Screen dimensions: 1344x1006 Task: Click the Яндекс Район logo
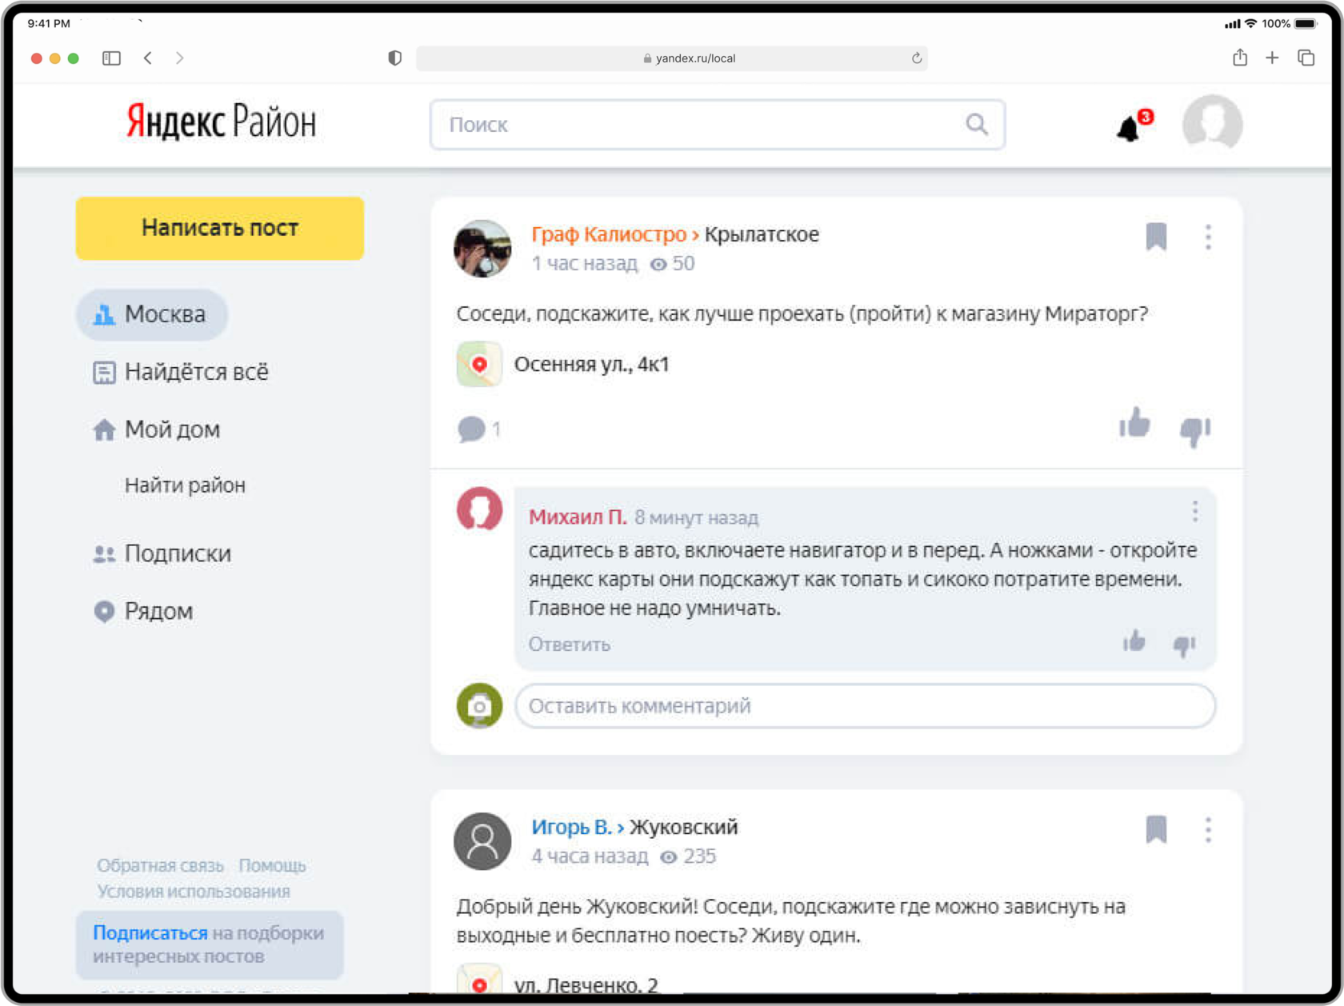pyautogui.click(x=222, y=122)
